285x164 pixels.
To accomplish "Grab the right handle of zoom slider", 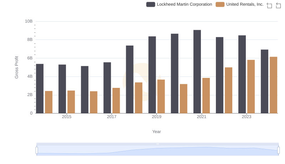I will coord(279,150).
